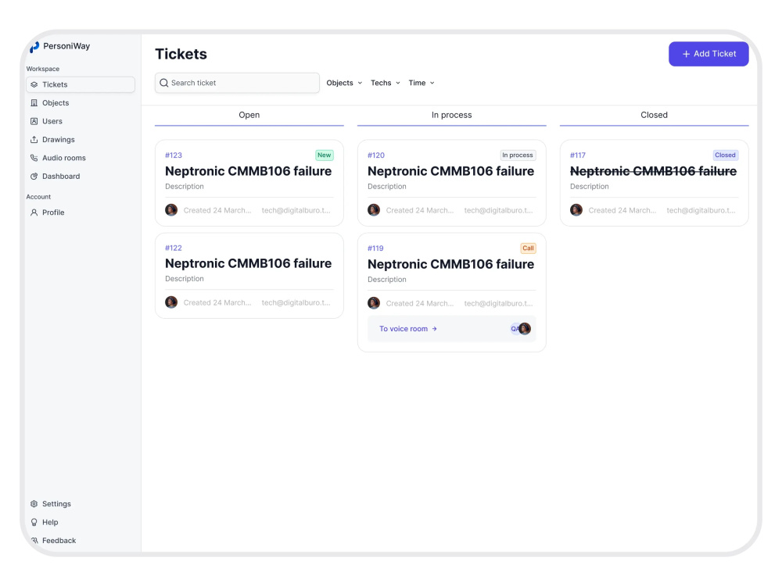Click ticket number #123
Screen dimensions: 782x586
click(174, 155)
